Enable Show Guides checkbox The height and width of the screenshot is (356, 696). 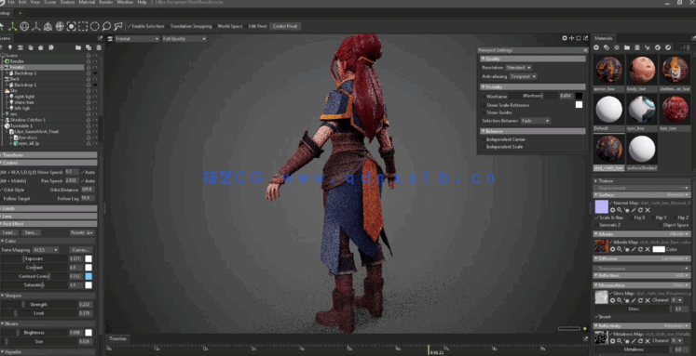(484, 112)
